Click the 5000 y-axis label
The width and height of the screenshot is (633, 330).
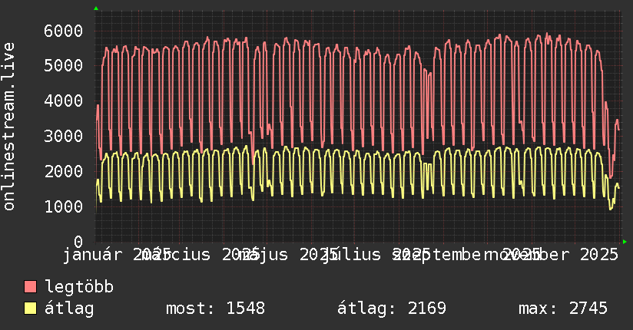64,66
